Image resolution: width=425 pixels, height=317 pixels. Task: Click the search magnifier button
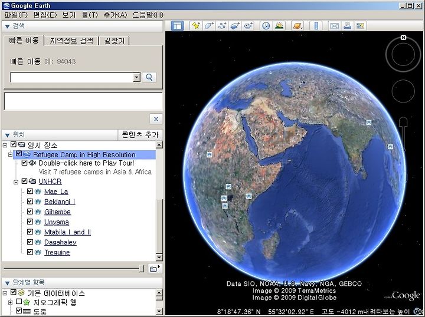coord(149,77)
